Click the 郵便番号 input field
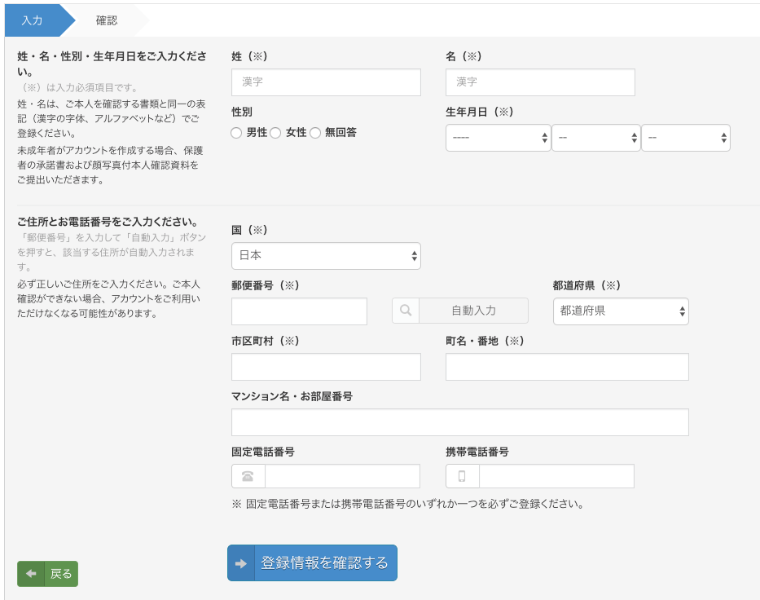This screenshot has height=600, width=760. 298,311
